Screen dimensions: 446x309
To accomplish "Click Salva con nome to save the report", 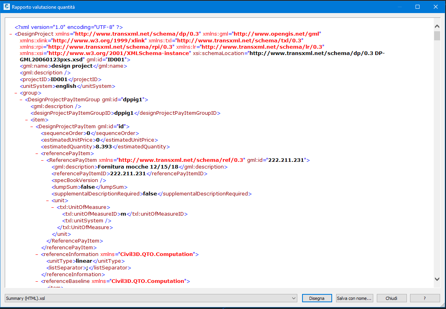I will (x=354, y=298).
